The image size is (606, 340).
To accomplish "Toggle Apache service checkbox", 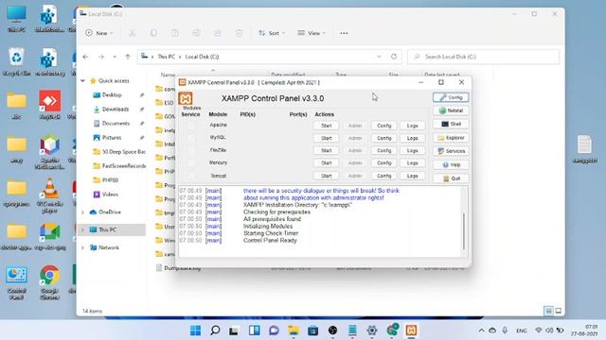I will pos(191,126).
